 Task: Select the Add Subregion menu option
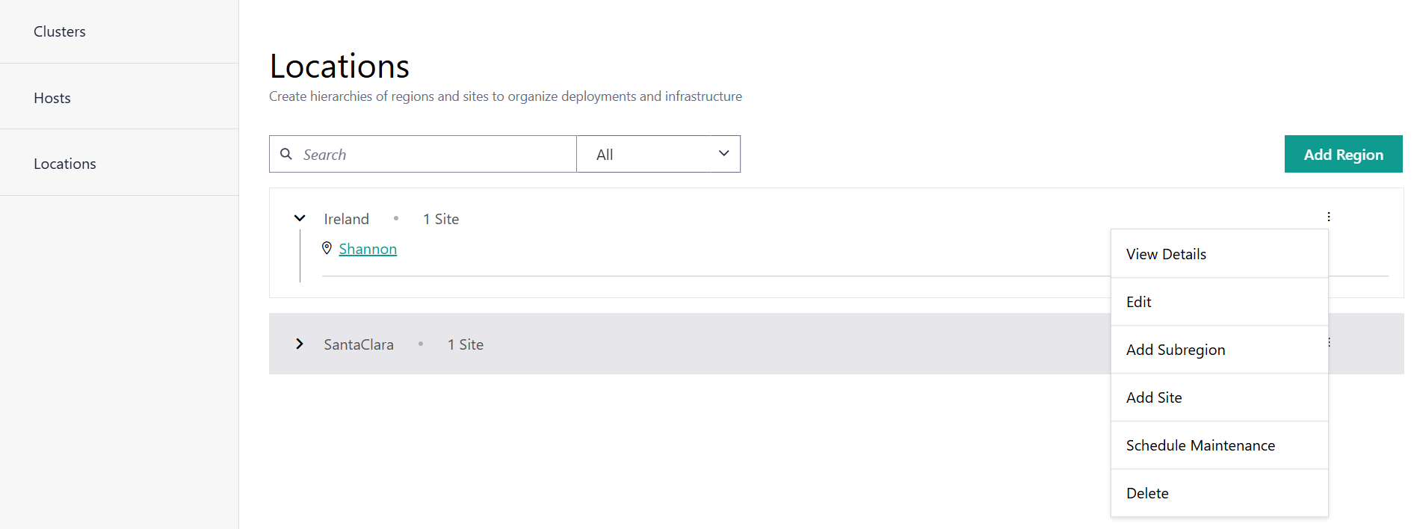[x=1176, y=350]
